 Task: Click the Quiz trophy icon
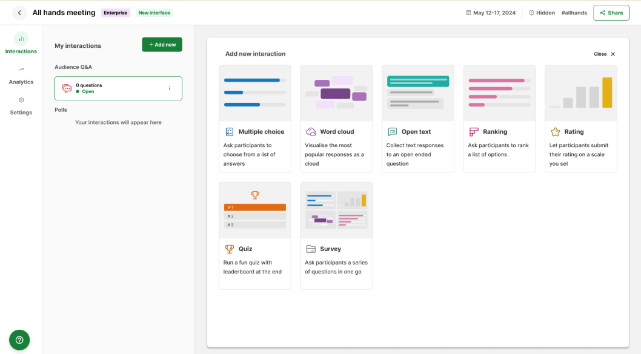[230, 249]
